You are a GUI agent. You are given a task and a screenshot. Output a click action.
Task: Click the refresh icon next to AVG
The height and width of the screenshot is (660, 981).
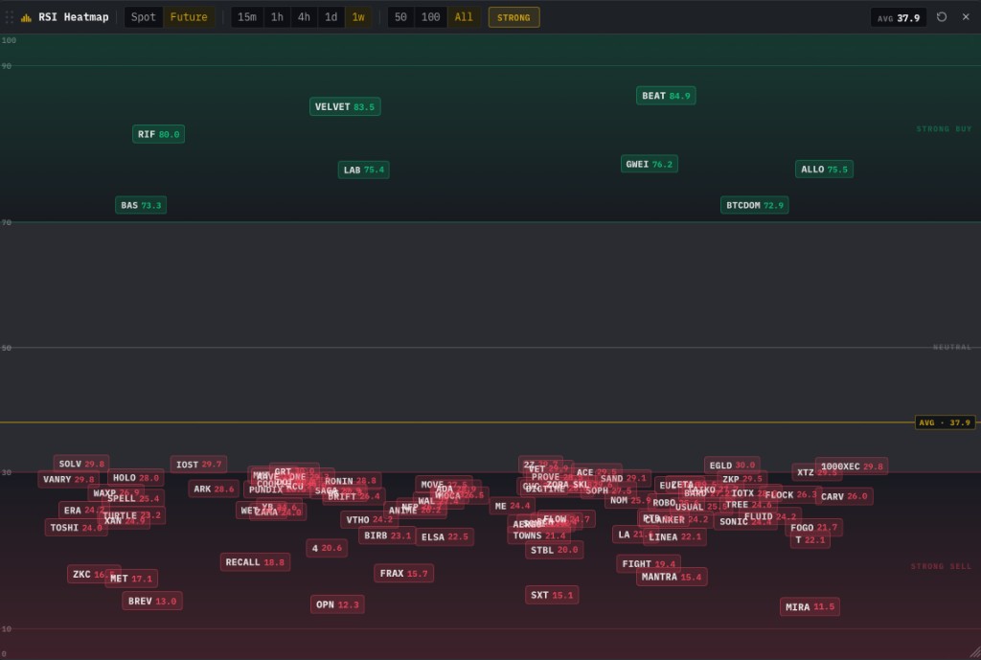(942, 17)
